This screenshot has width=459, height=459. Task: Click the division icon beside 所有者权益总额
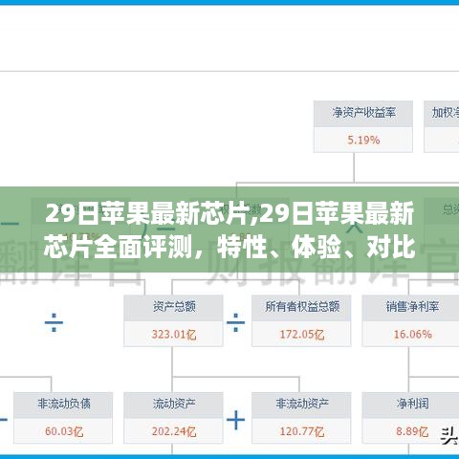tap(235, 322)
